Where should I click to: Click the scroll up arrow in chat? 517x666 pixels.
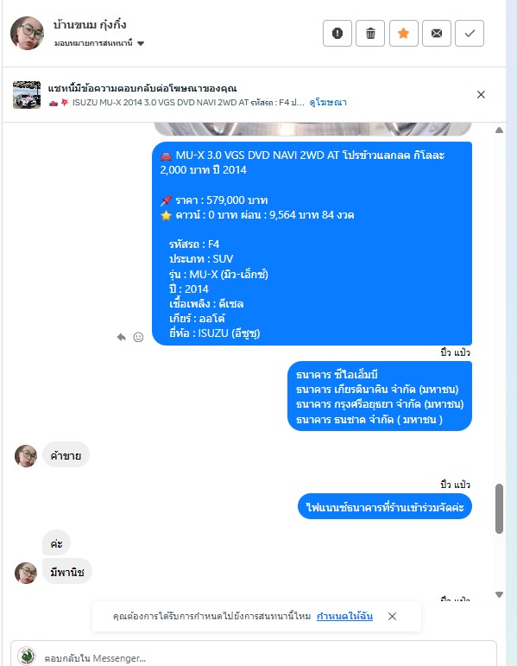point(499,130)
